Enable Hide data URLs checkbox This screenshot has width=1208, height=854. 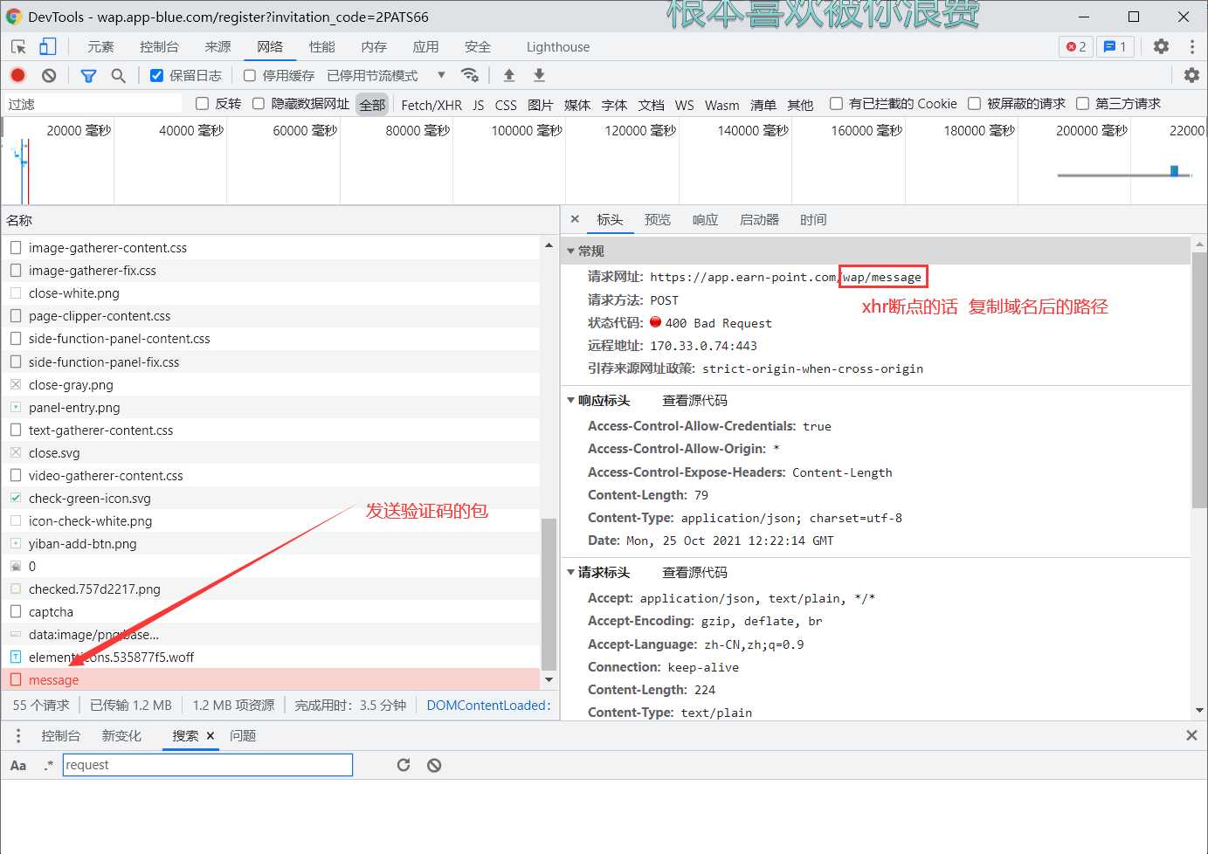point(259,104)
